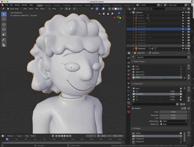Image resolution: width=194 pixels, height=147 pixels.
Task: Open the Global transform orientation dropdown
Action: [54, 9]
